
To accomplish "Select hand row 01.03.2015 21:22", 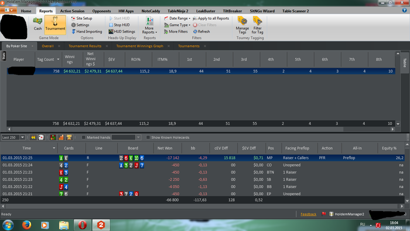I will [203, 187].
